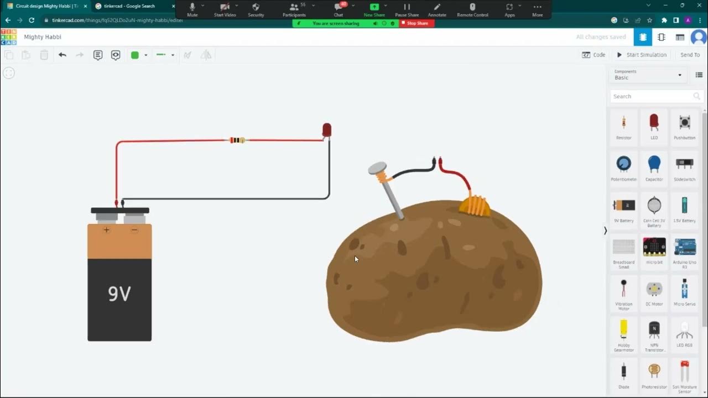Select the LED component
The image size is (708, 398).
point(654,127)
